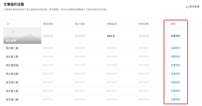Click 设置报价 for the 图文首篇 row
The width and height of the screenshot is (202, 106).
point(175,36)
